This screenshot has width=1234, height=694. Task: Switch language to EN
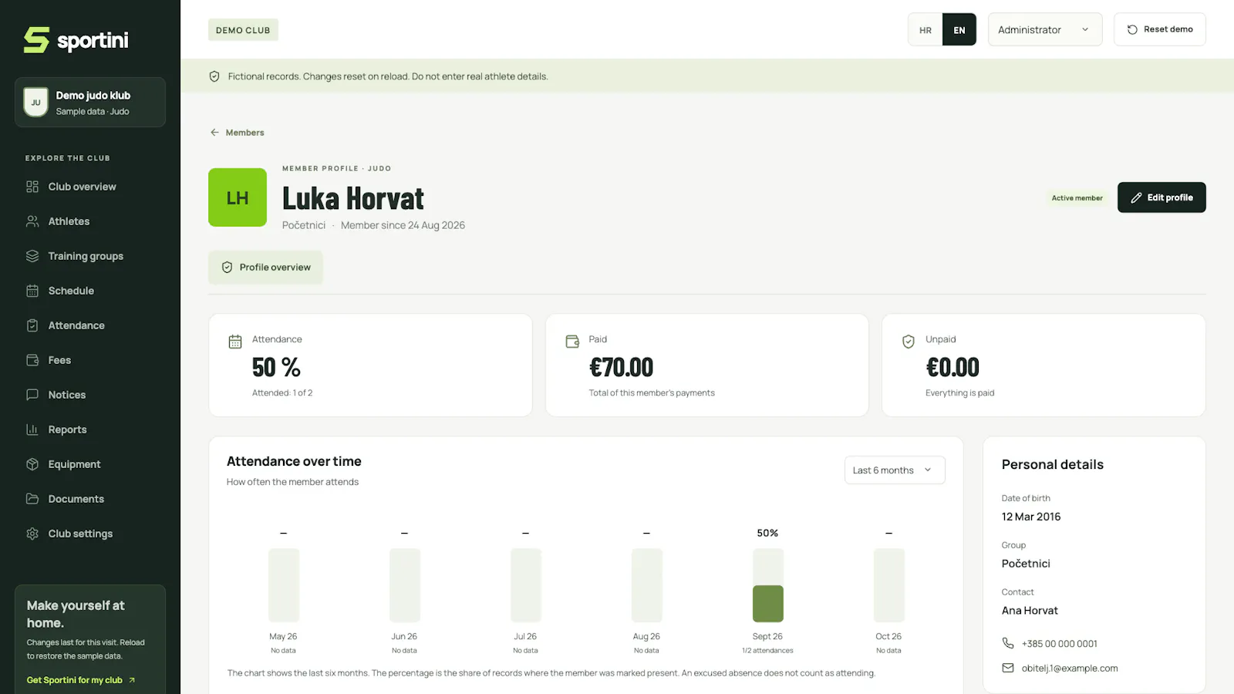pyautogui.click(x=959, y=30)
